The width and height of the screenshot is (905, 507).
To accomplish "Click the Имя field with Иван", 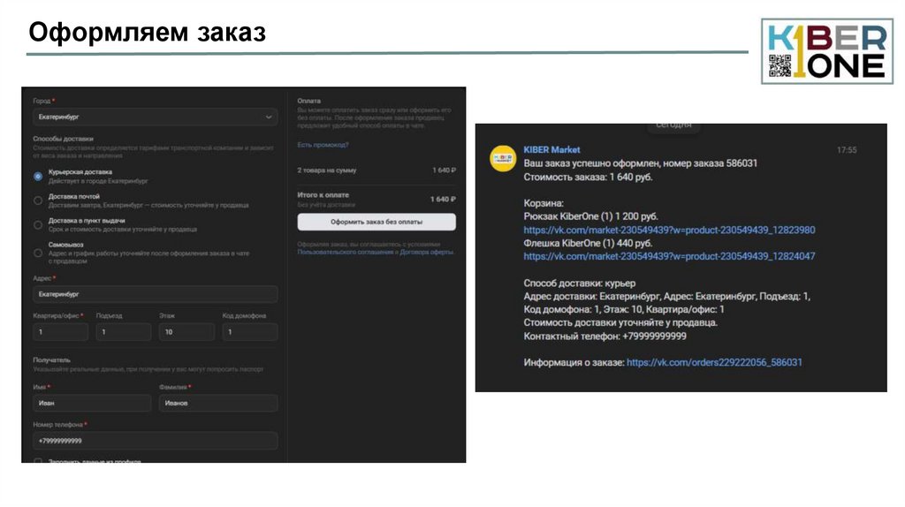I will 92,403.
